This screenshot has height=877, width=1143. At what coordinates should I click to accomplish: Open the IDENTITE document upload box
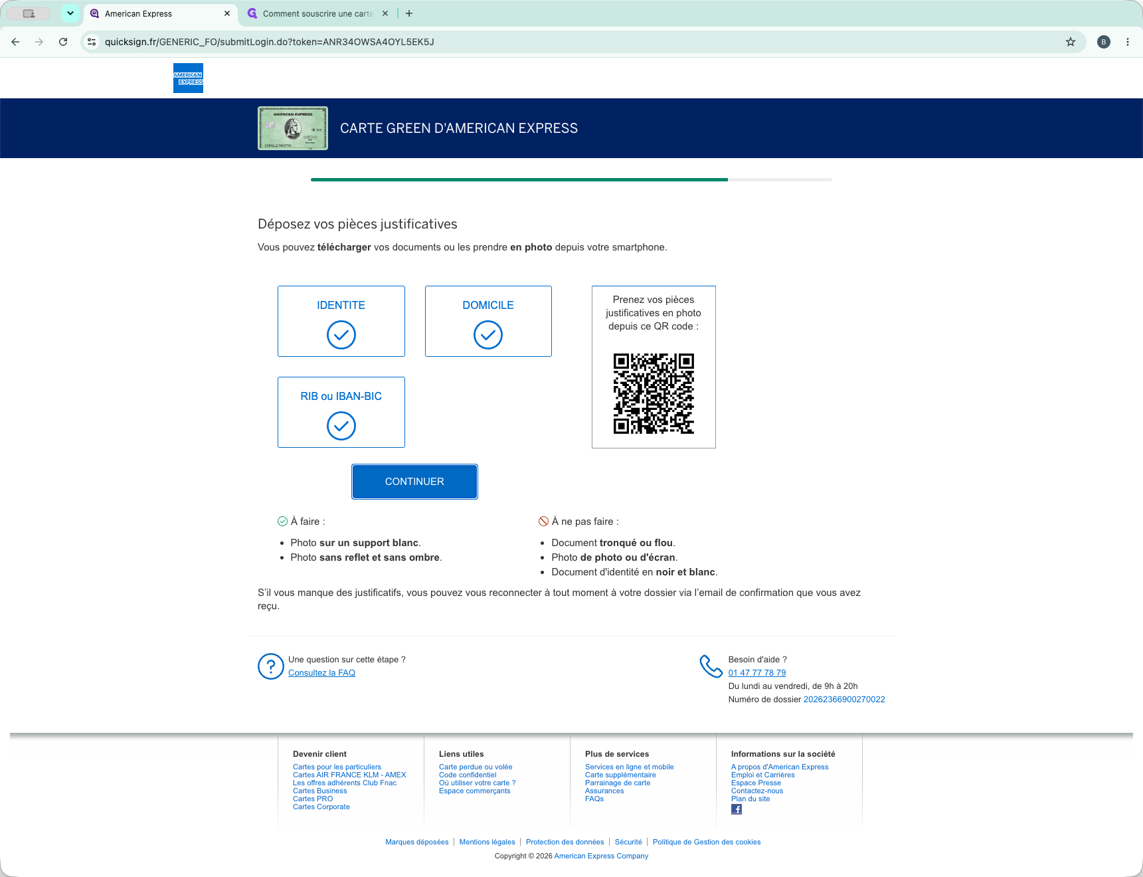tap(341, 321)
